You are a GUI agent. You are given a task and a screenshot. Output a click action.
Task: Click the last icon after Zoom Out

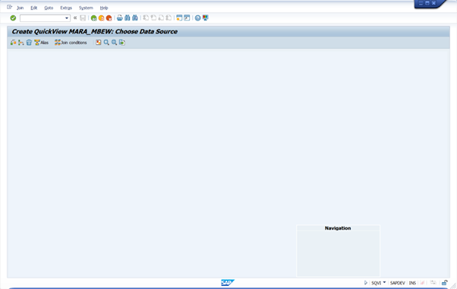tap(121, 43)
